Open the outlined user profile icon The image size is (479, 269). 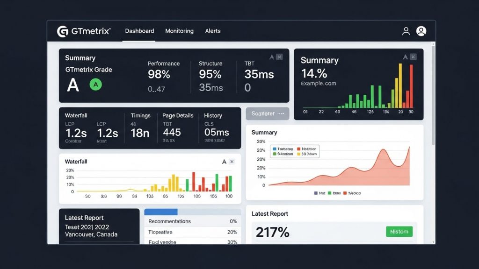point(406,31)
